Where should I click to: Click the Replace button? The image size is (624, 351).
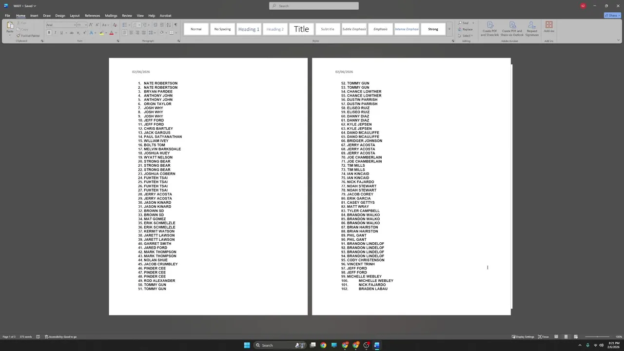tap(465, 29)
